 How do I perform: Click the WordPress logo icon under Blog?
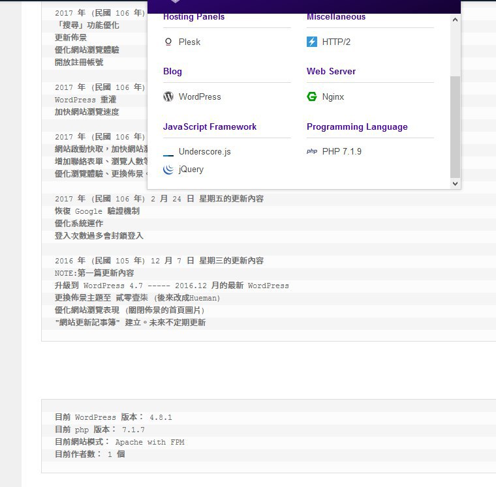[x=168, y=96]
